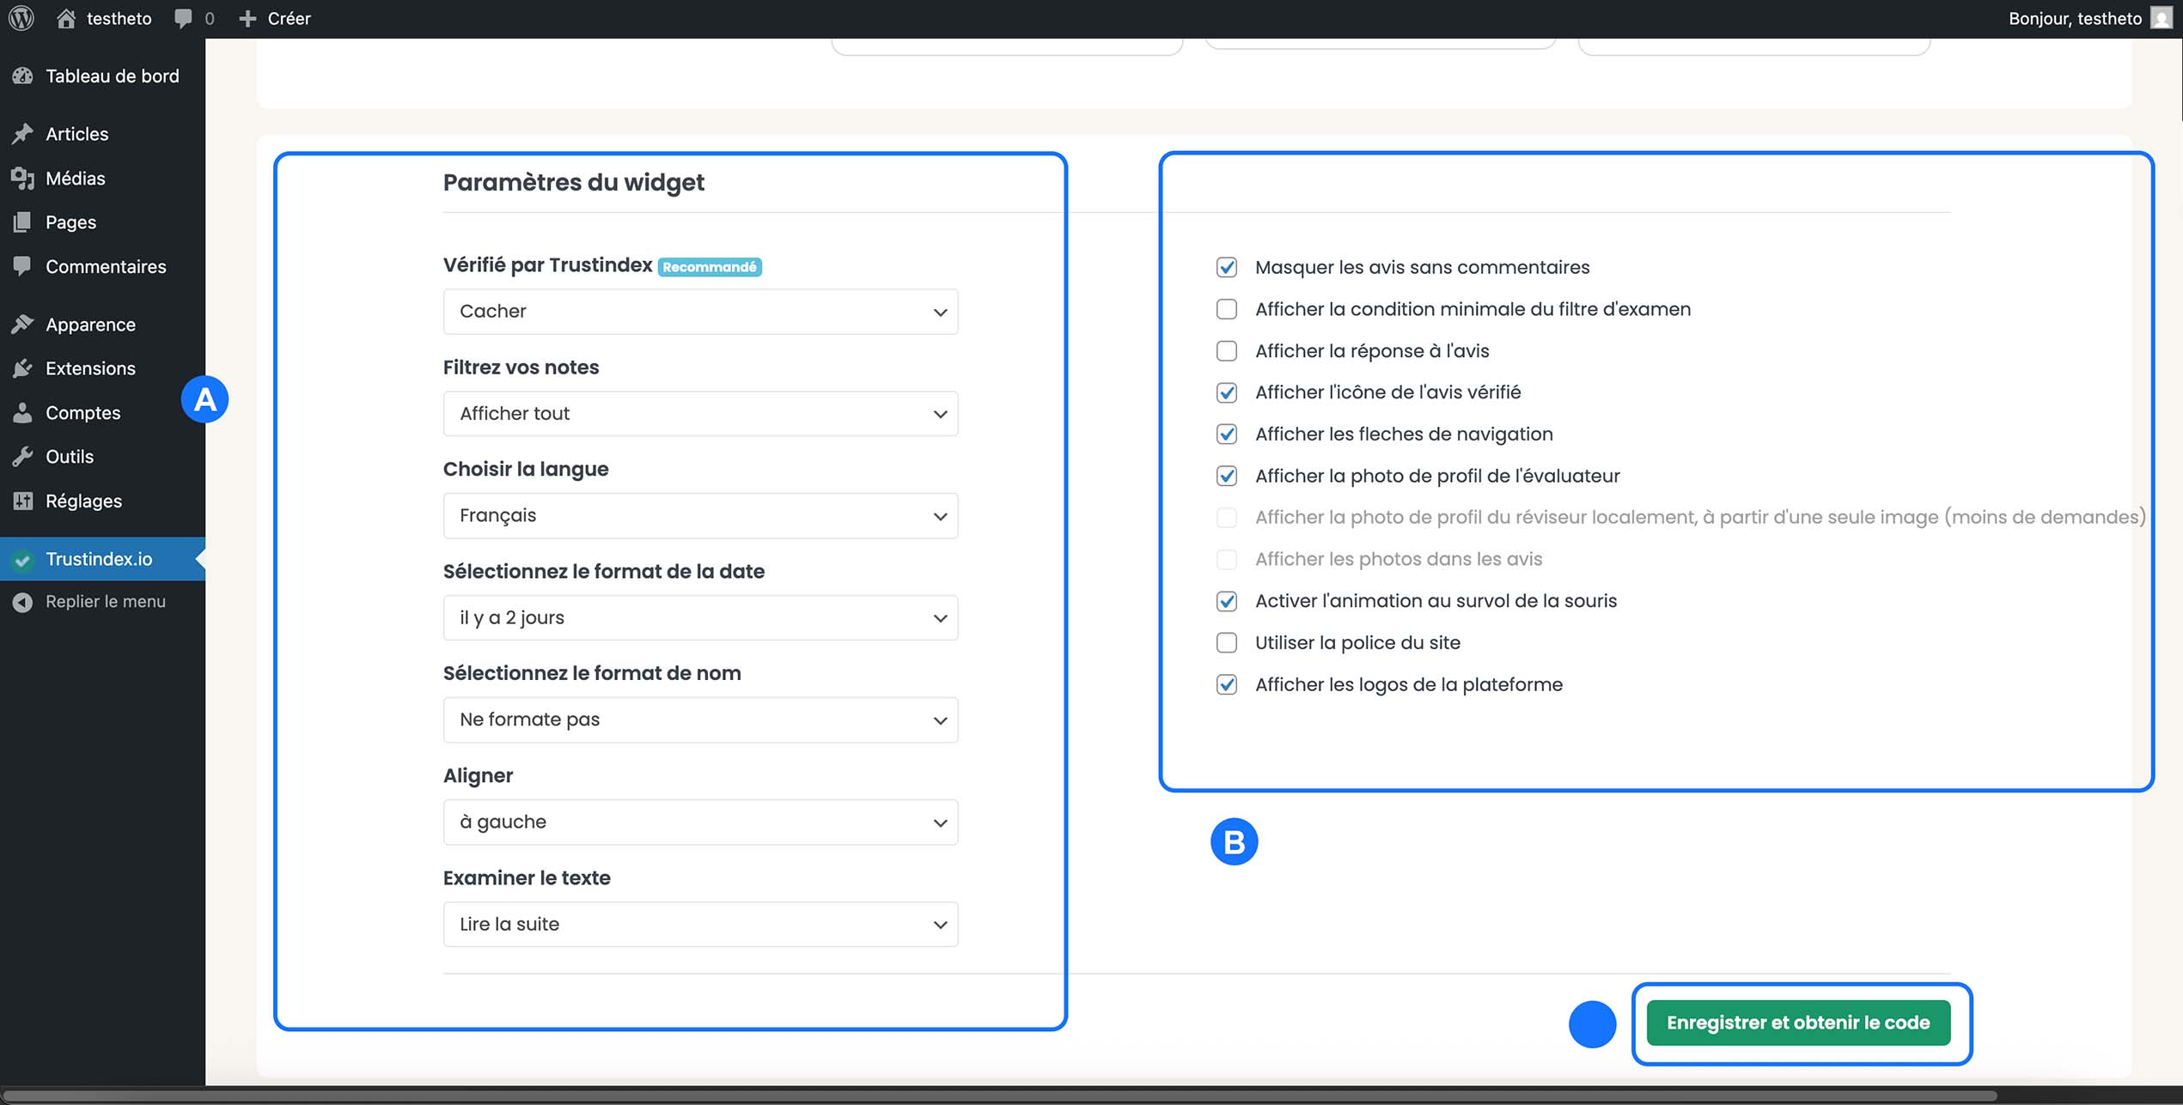Open the Pages menu in the sidebar

coord(70,222)
